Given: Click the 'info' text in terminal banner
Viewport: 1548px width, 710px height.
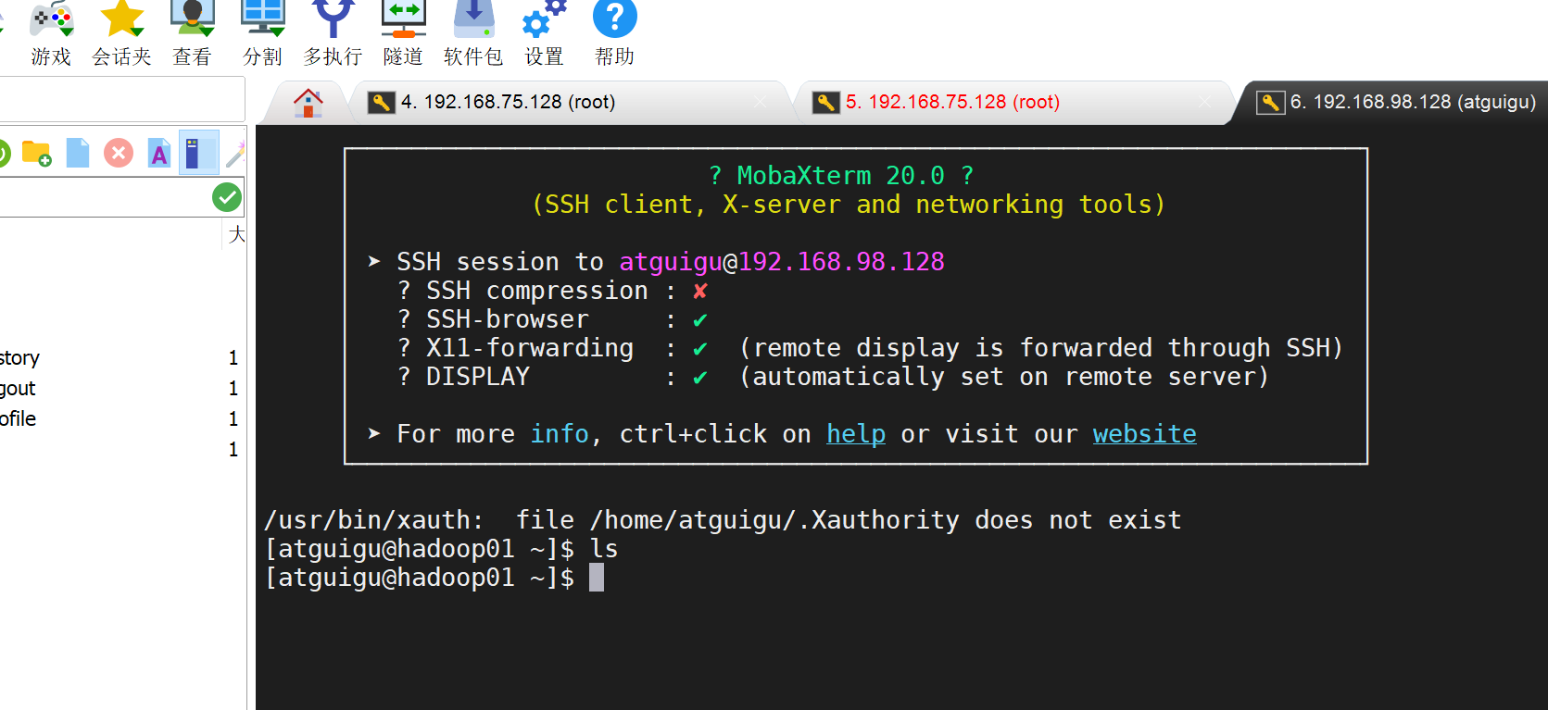Looking at the screenshot, I should tap(560, 434).
